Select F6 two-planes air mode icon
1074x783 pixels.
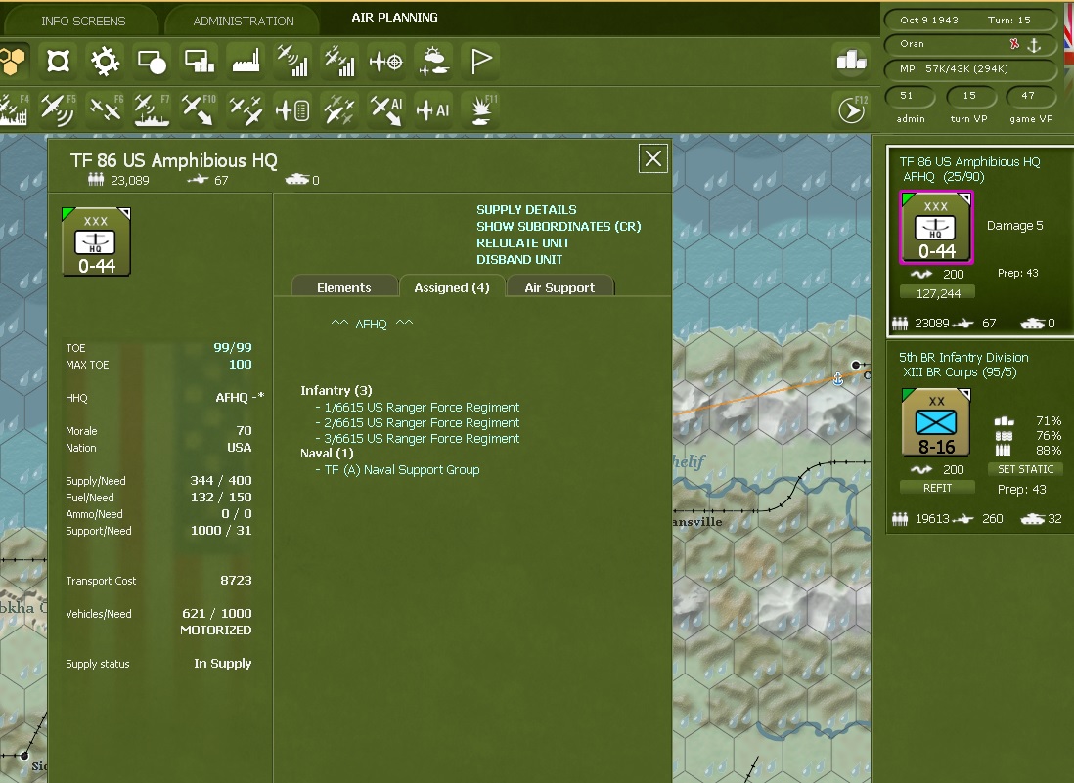106,109
